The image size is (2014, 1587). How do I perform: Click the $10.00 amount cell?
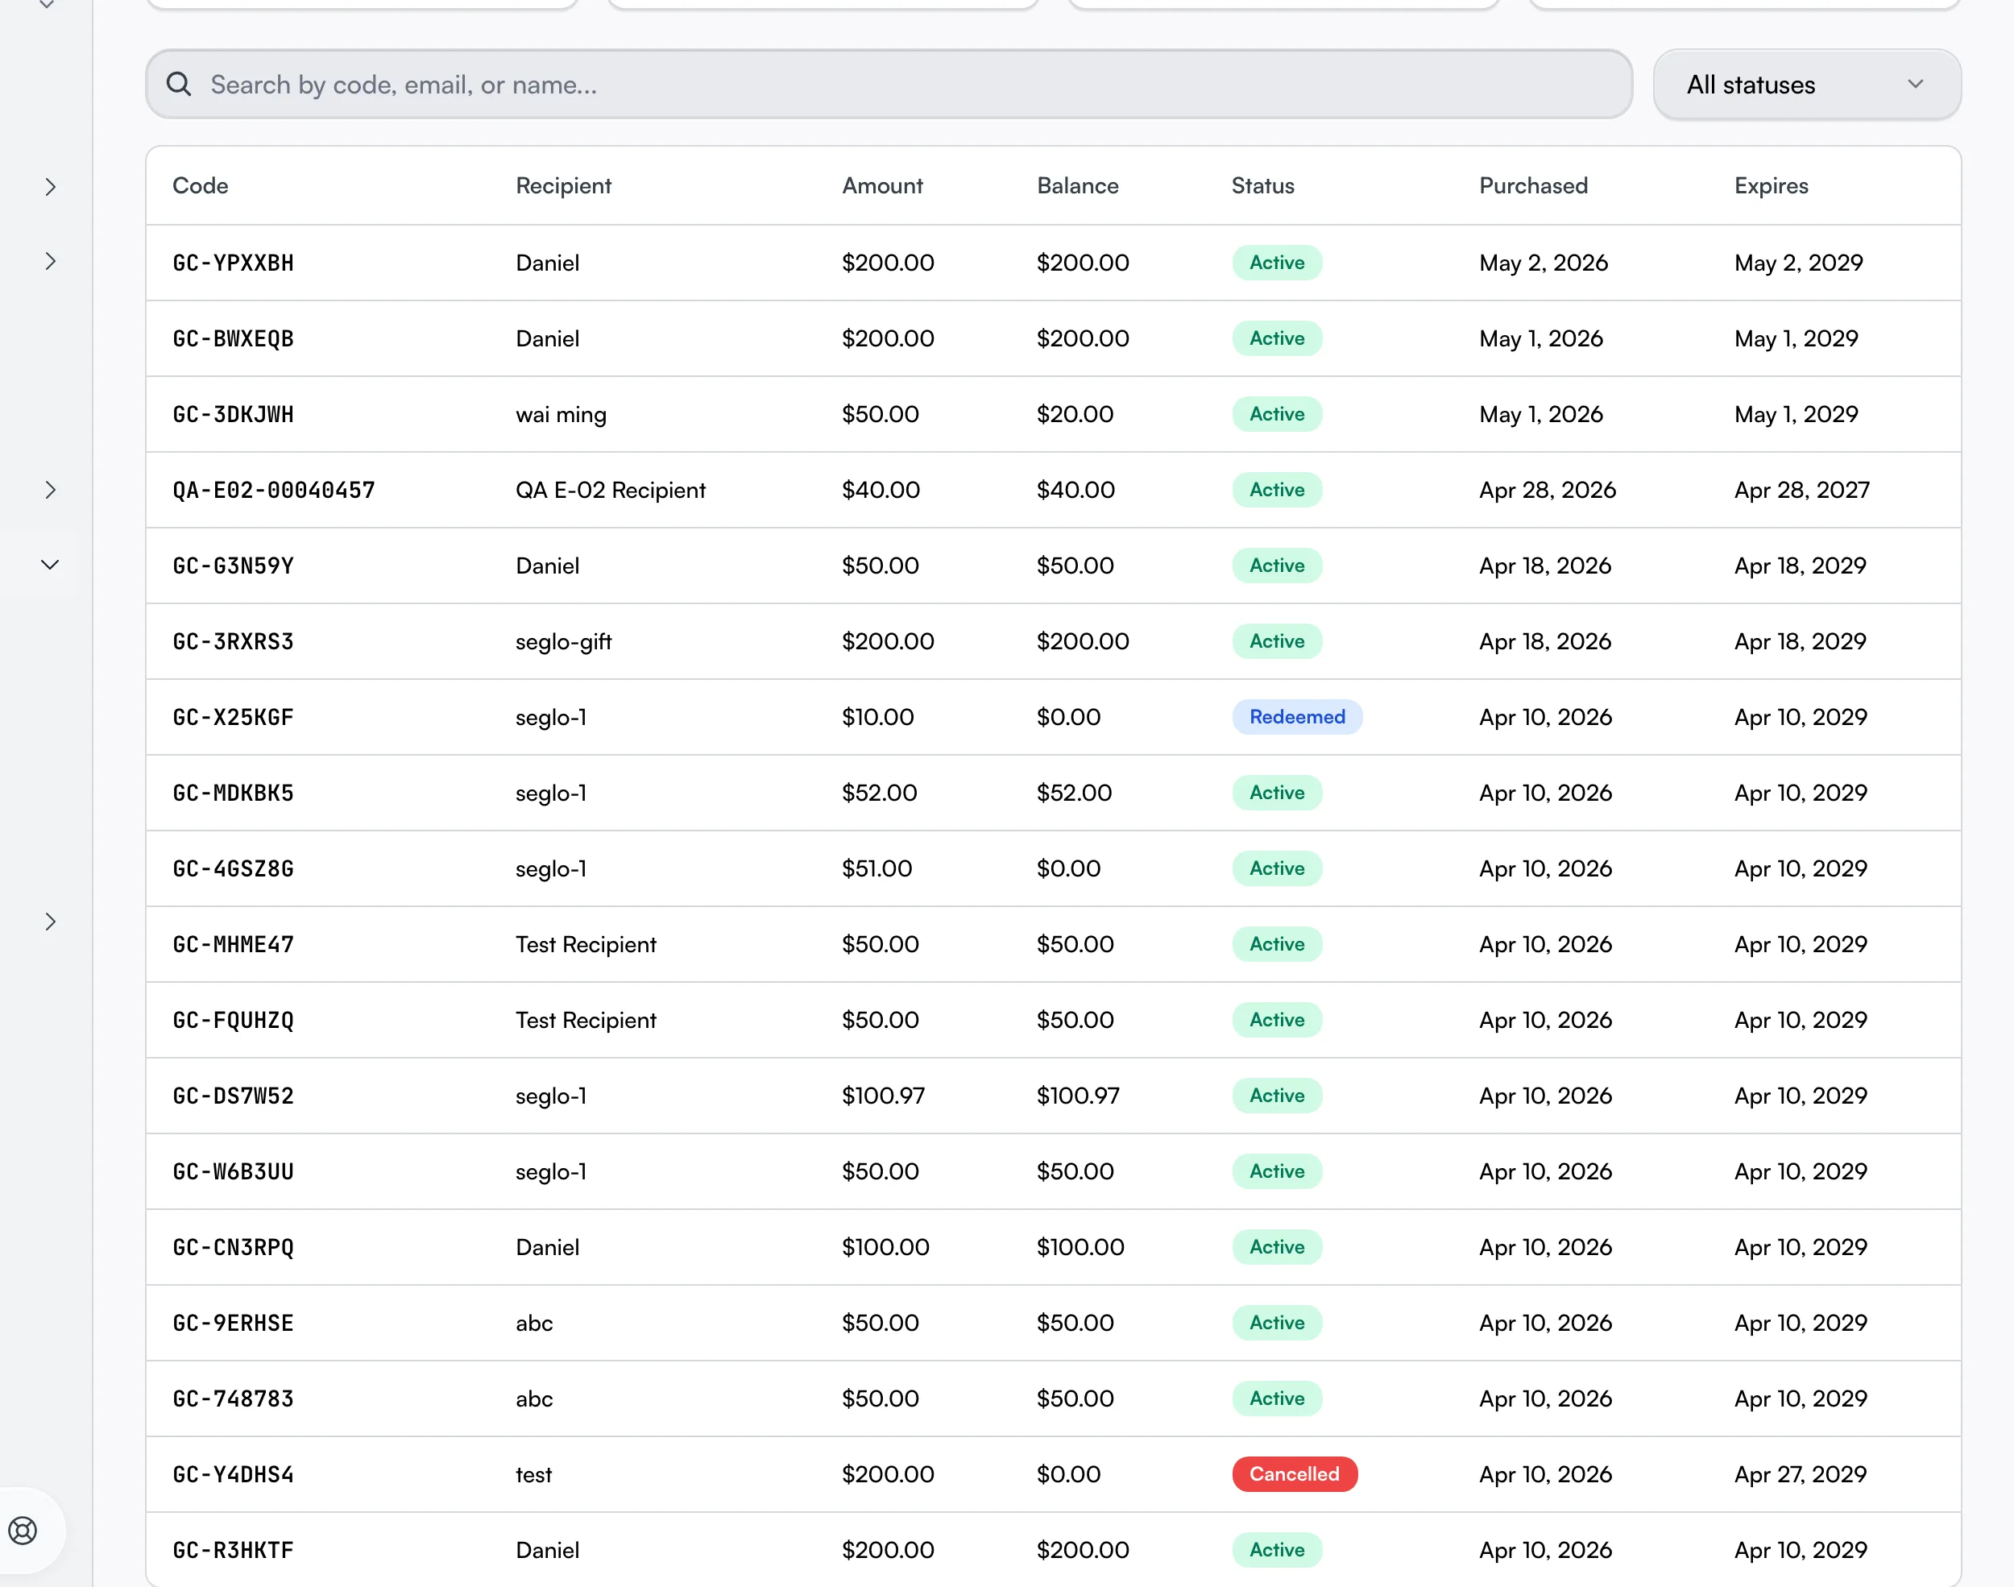(x=878, y=717)
